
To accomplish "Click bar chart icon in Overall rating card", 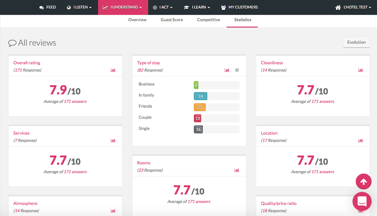I will 113,70.
